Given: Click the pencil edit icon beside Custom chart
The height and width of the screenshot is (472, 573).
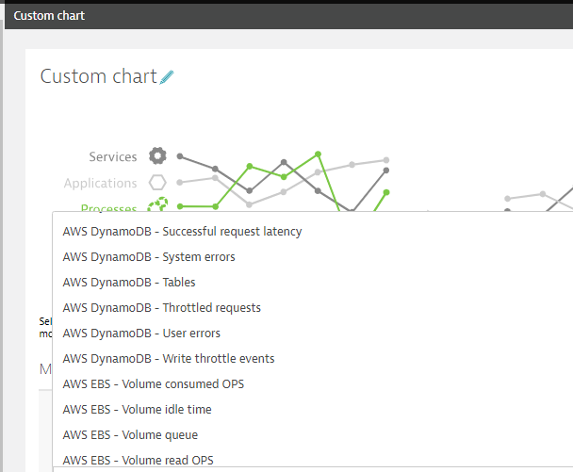Looking at the screenshot, I should click(x=168, y=77).
